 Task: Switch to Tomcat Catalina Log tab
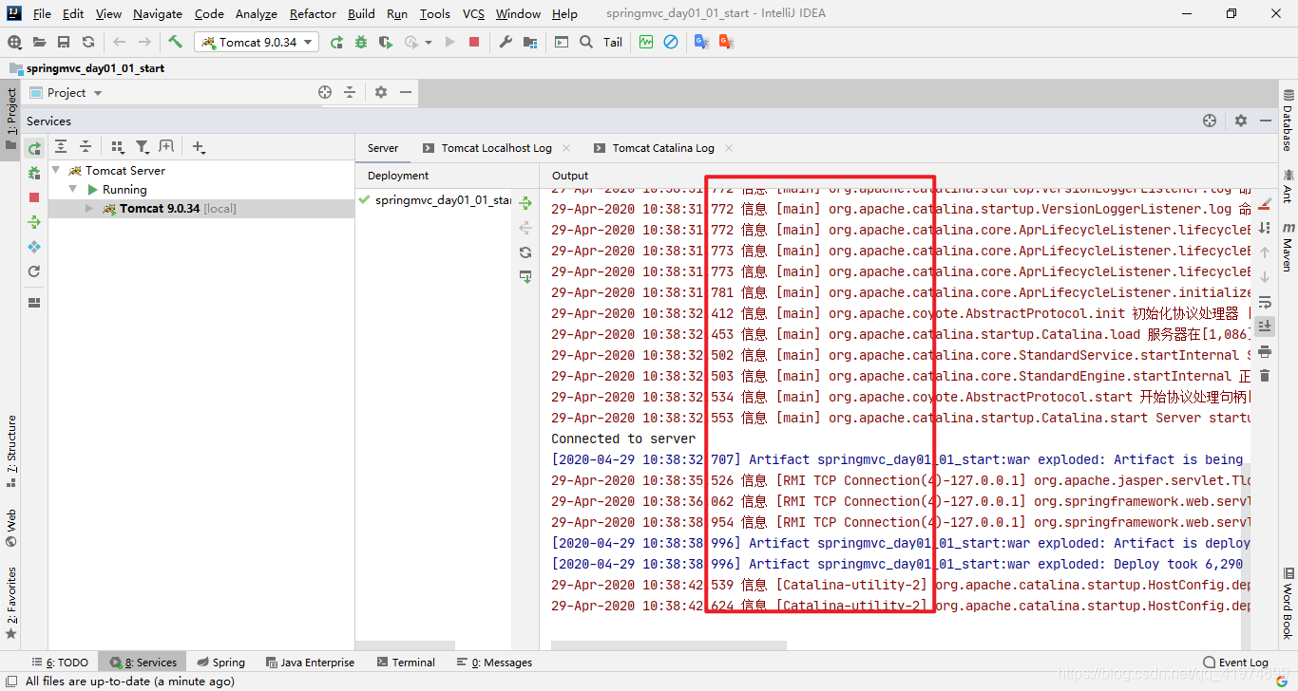coord(663,148)
